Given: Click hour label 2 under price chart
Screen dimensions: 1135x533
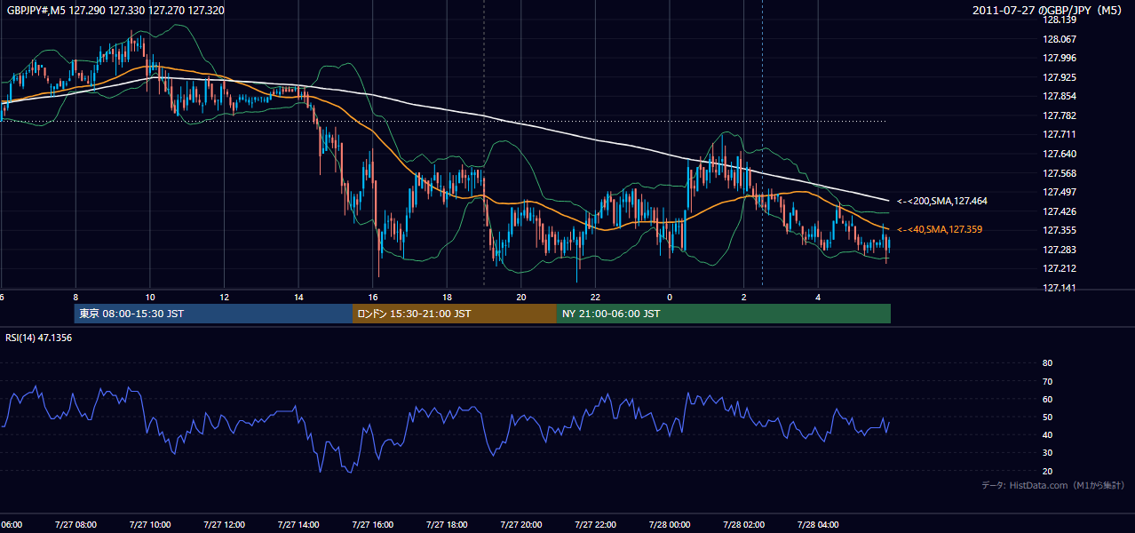Looking at the screenshot, I should 744,297.
